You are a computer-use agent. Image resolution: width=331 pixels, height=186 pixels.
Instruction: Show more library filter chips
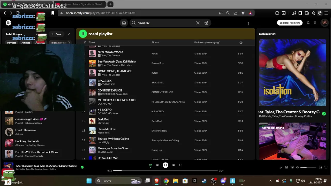click(69, 43)
